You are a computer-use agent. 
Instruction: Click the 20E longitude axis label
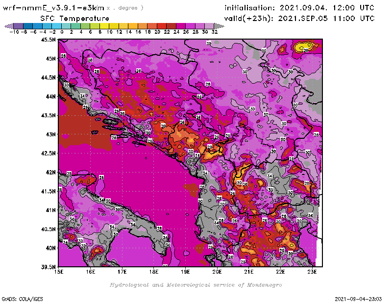tap(217, 272)
